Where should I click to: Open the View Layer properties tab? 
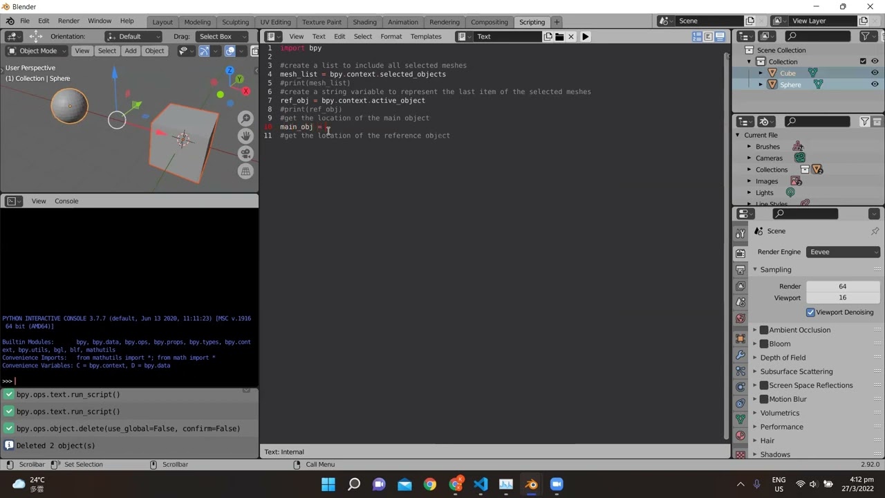[x=740, y=286]
